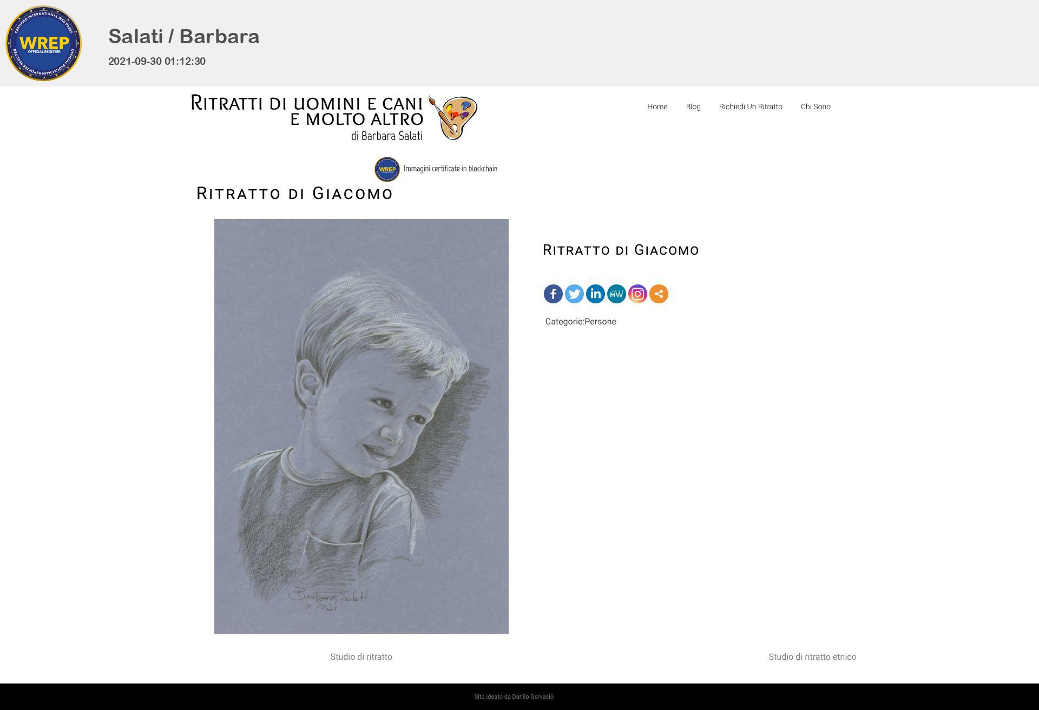The image size is (1039, 710).
Task: Click the painter palette logo
Action: point(453,117)
